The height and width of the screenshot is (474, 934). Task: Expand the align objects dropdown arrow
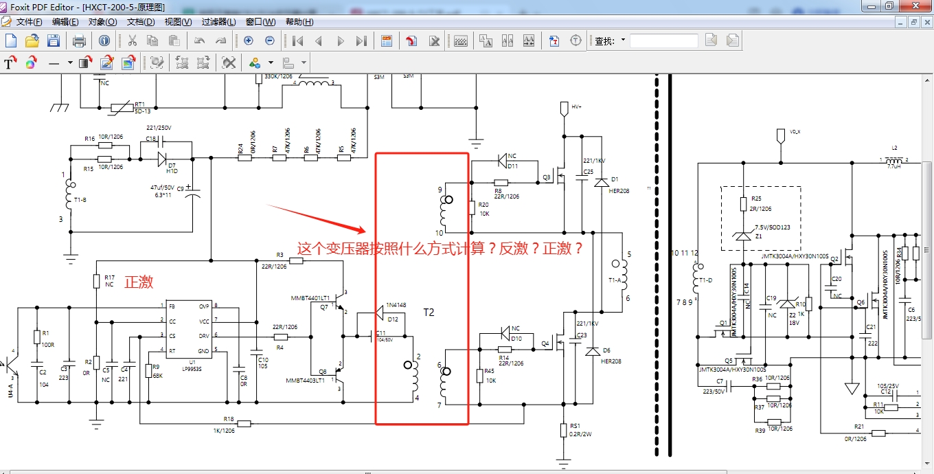point(304,63)
